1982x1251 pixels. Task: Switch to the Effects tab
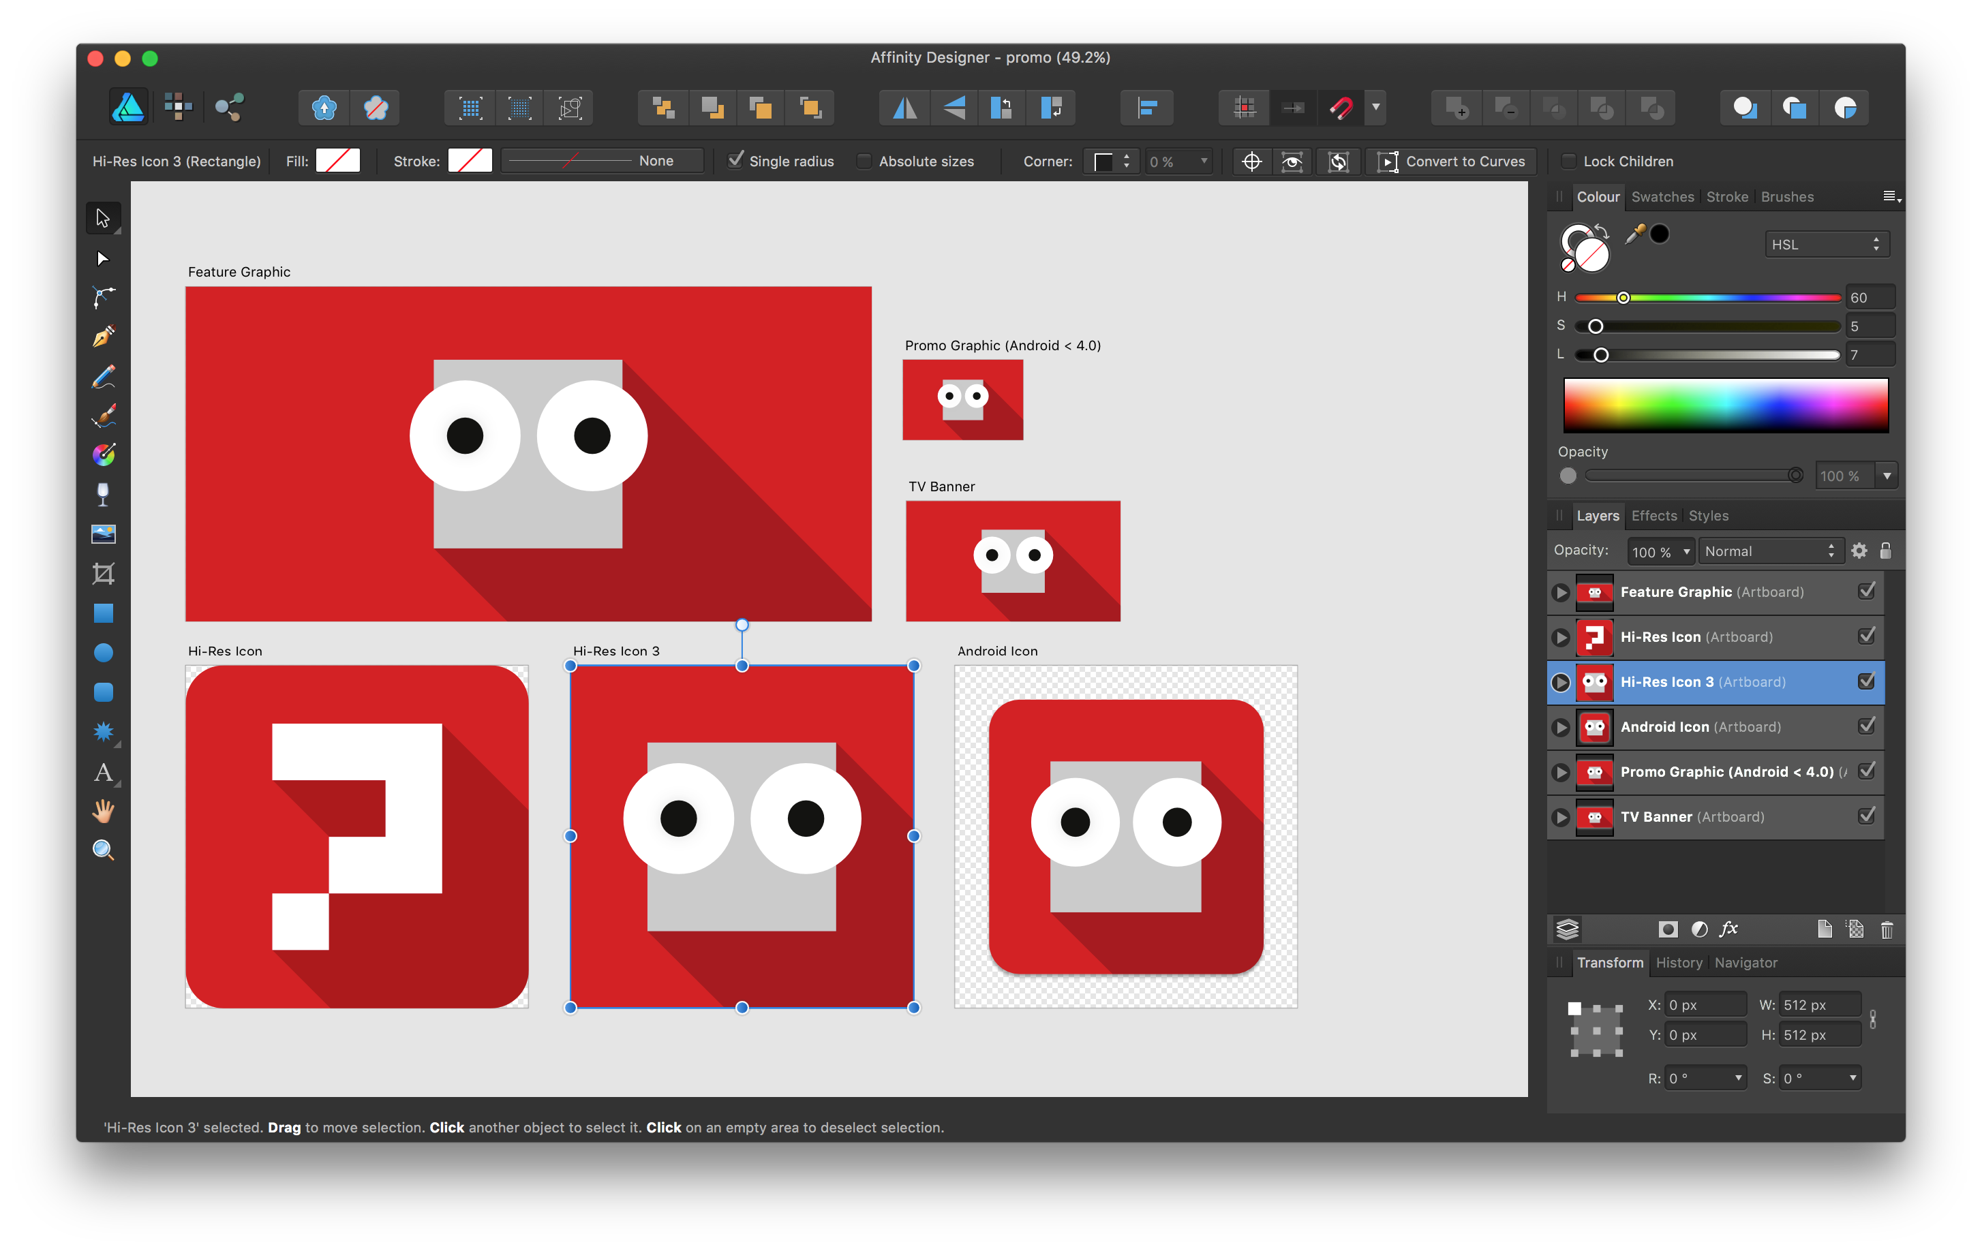(1653, 516)
